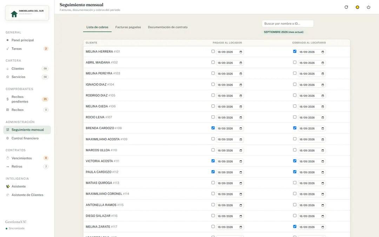Open Asistente de Clientes

pos(27,195)
